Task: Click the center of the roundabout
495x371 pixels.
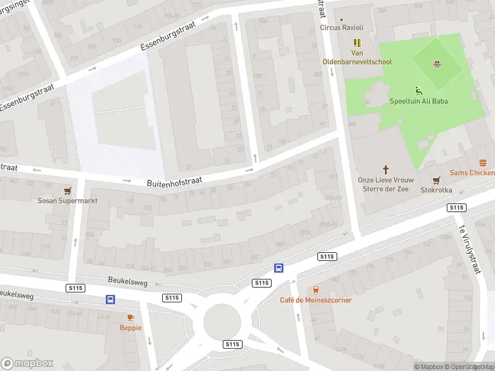Action: click(x=222, y=322)
